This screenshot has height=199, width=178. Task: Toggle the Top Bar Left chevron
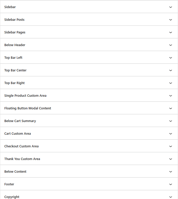click(x=171, y=58)
